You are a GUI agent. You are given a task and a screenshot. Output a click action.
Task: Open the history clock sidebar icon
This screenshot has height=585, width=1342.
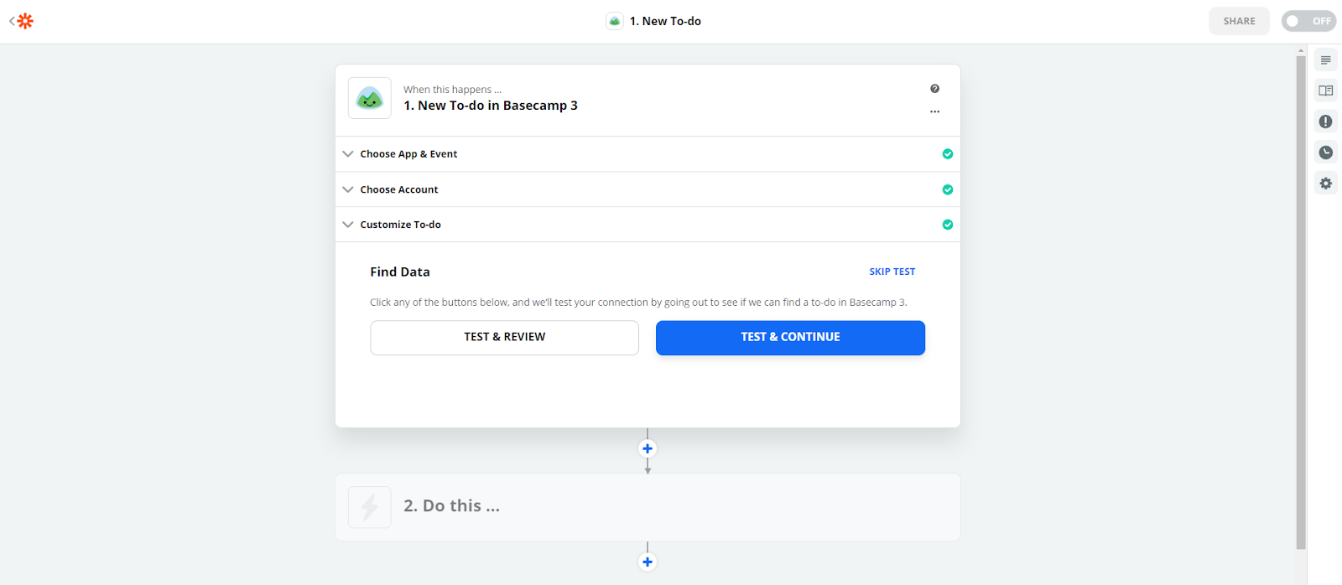1326,153
